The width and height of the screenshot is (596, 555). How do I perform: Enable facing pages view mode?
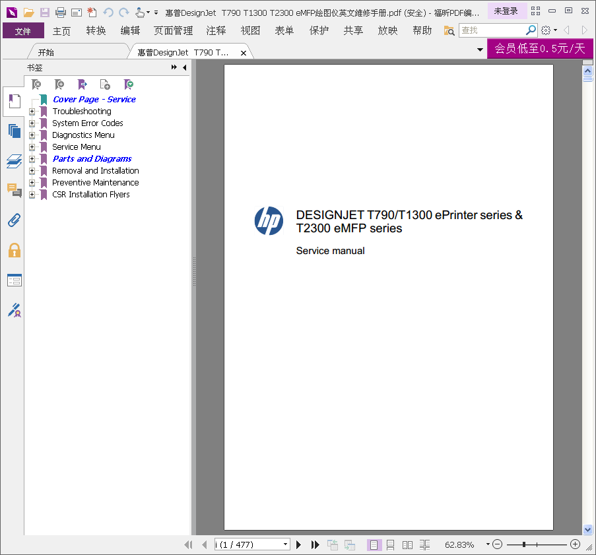[x=407, y=545]
